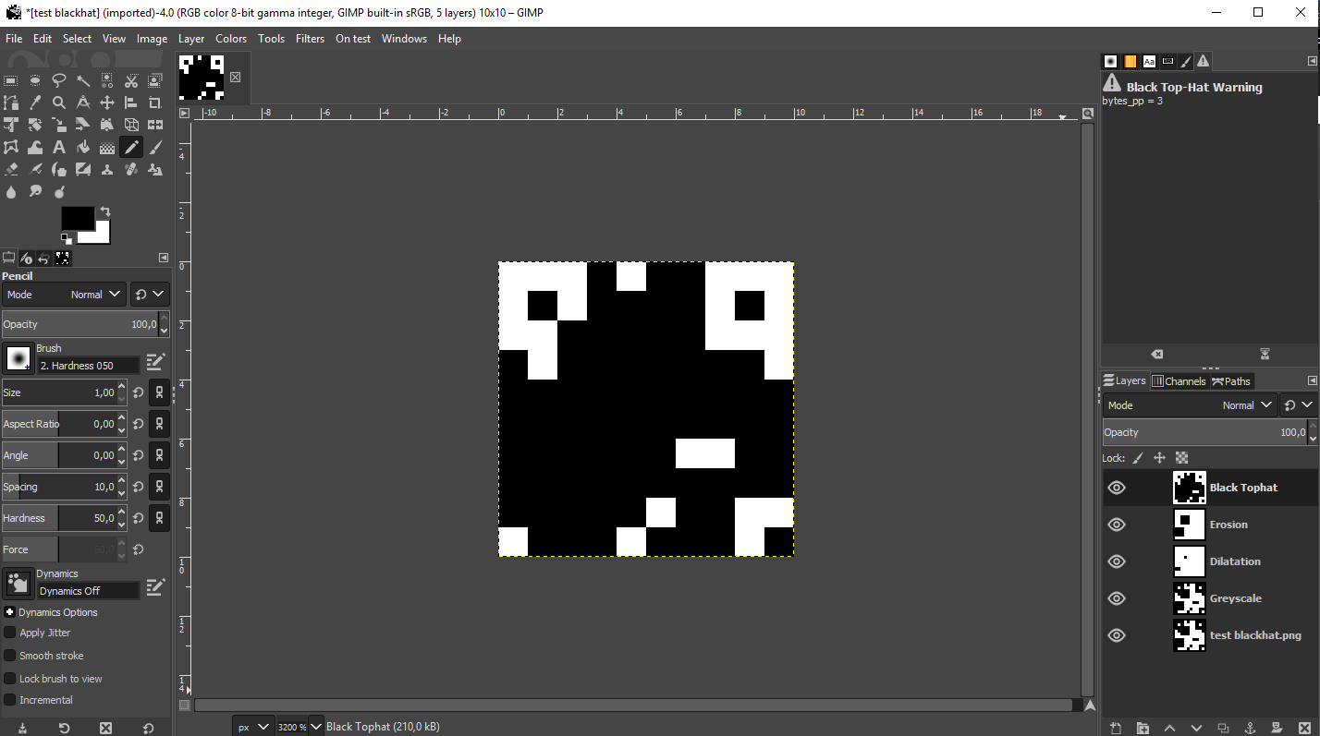Viewport: 1320px width, 736px height.
Task: Open the Layers dock tab configuration menu
Action: click(x=1312, y=380)
